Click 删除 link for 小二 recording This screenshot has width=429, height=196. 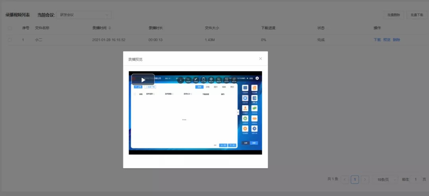(396, 40)
